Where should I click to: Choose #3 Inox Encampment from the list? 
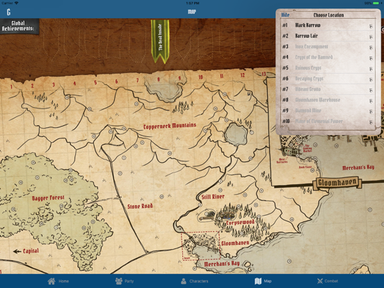tap(328, 47)
